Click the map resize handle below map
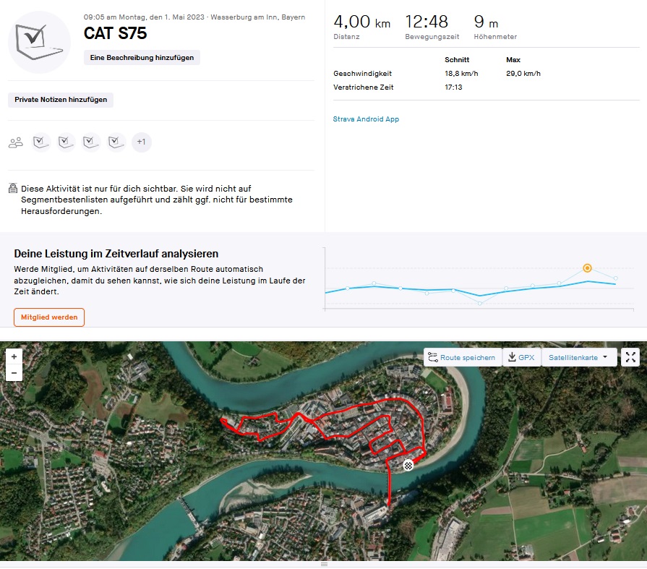 (x=323, y=564)
